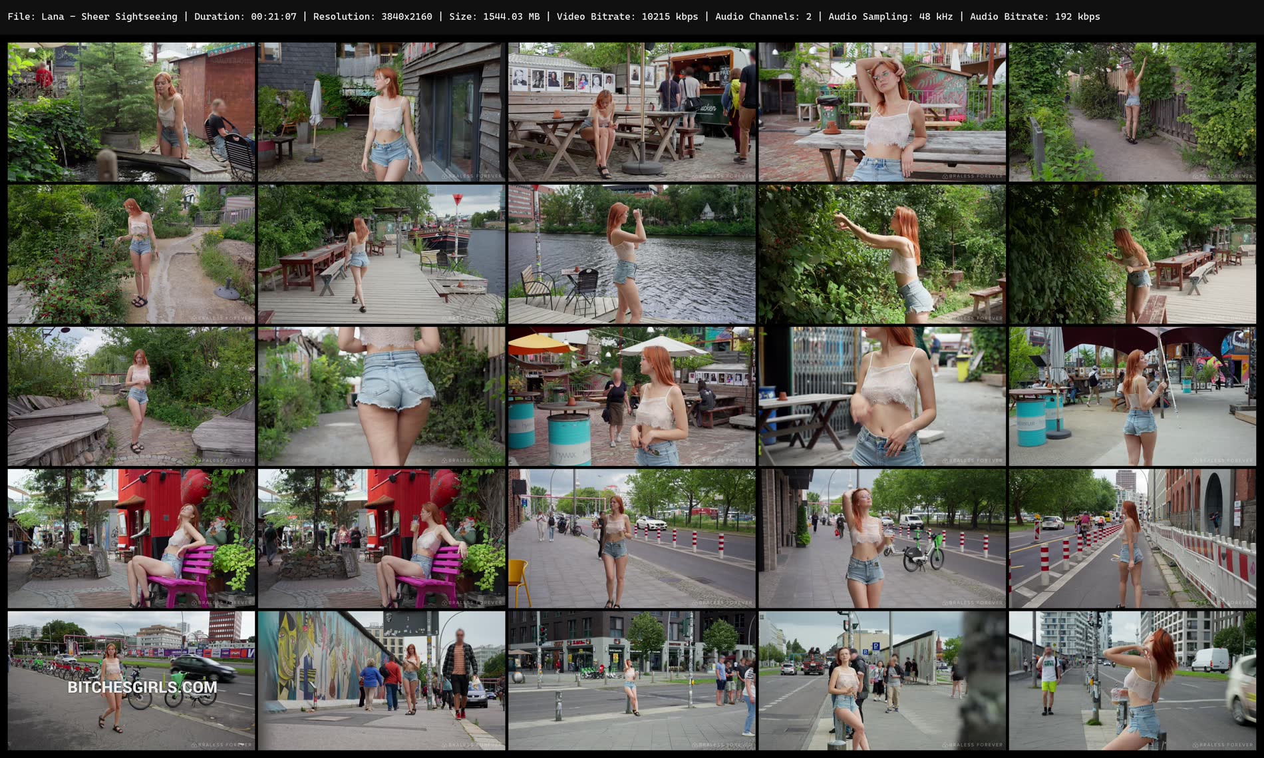
Task: Select sidewalk thumbnail with yellow chair in foreground
Action: pos(631,538)
